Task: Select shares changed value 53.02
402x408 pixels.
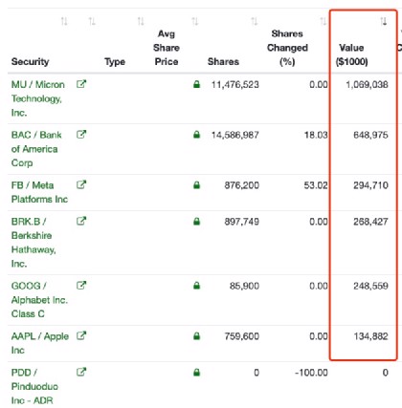Action: click(x=316, y=185)
